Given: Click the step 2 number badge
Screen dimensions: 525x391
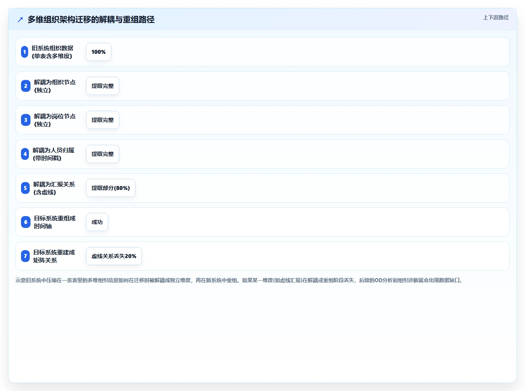Looking at the screenshot, I should click(x=26, y=86).
